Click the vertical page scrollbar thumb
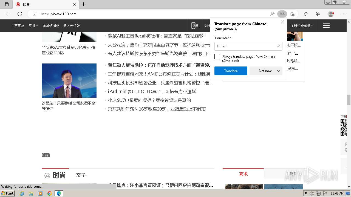Screen dimensions: 351x197 click(349, 100)
